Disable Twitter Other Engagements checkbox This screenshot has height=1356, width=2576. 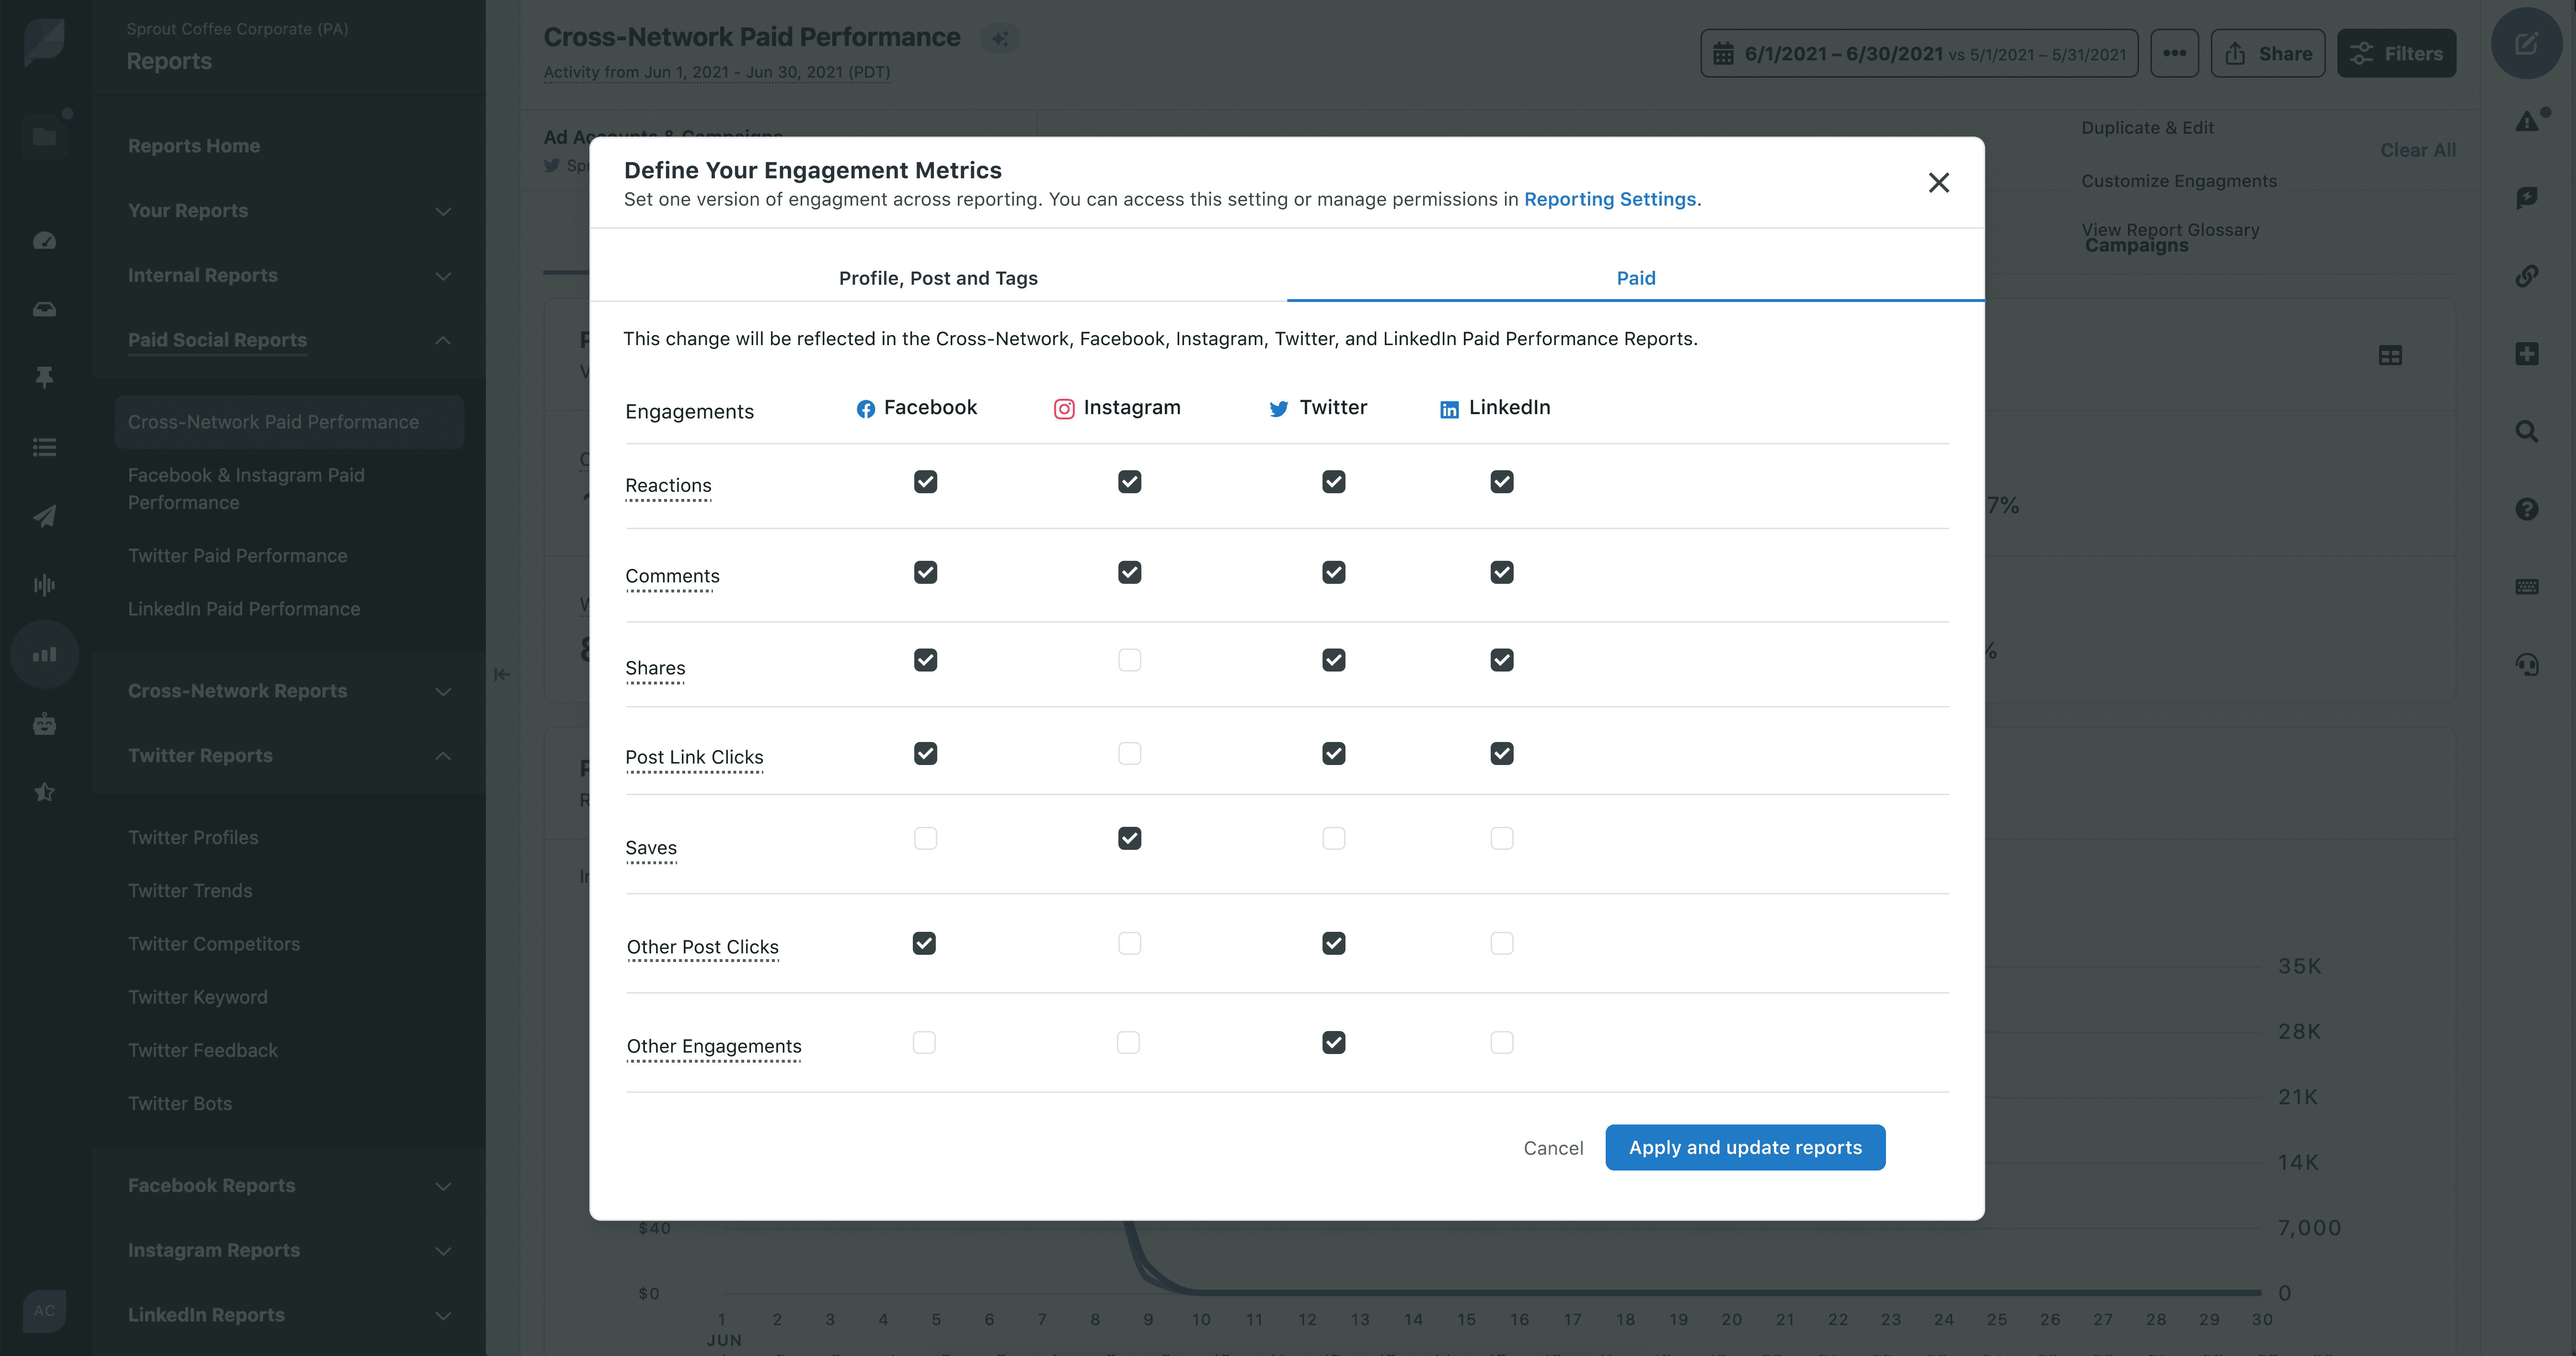[x=1333, y=1043]
